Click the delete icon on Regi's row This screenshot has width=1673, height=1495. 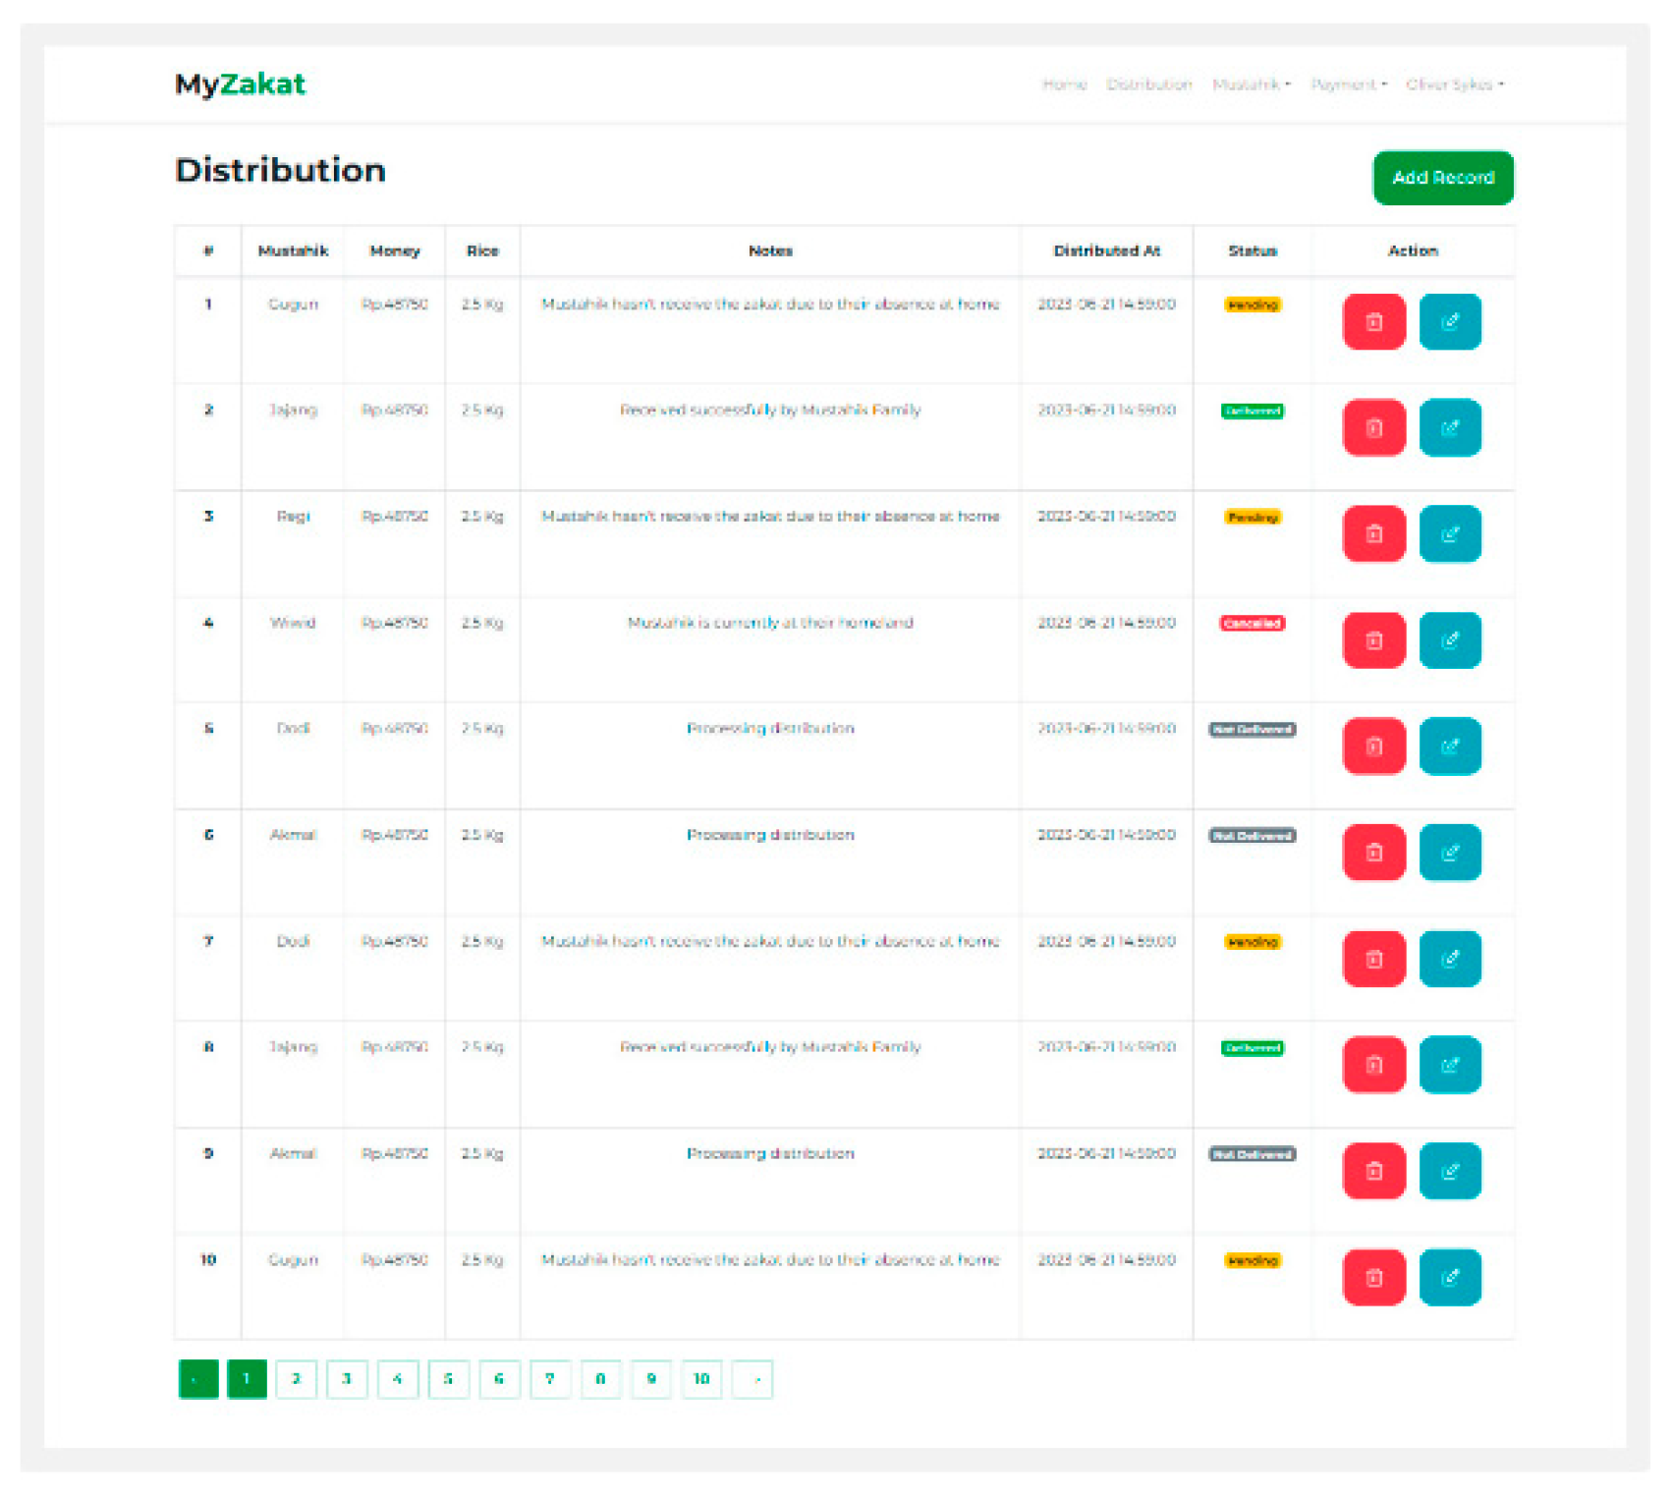pyautogui.click(x=1373, y=533)
